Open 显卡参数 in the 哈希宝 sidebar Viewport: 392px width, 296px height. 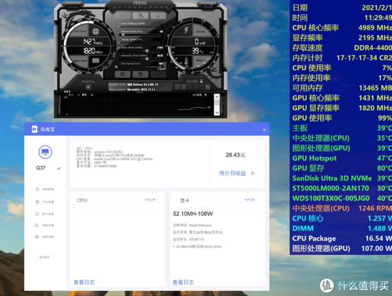coord(44,214)
